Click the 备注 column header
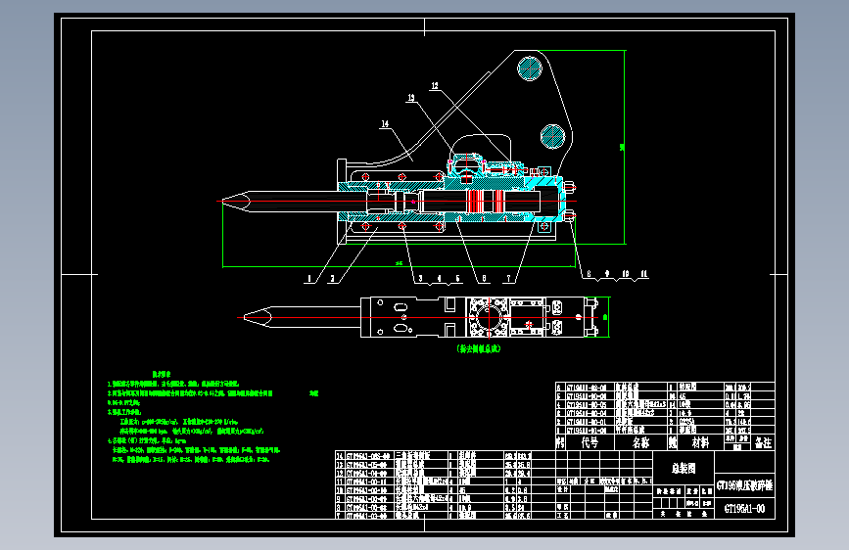 763,442
